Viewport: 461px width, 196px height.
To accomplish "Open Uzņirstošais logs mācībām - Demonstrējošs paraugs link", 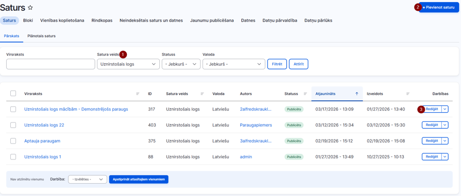I will click(x=76, y=109).
